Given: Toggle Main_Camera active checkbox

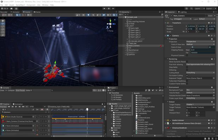Looking at the screenshot, I should click(171, 16).
